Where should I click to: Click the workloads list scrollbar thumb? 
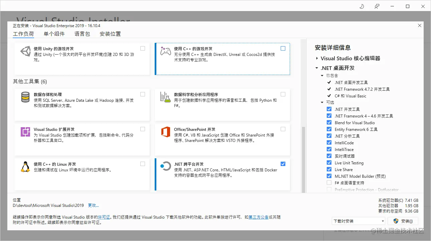click(304, 160)
